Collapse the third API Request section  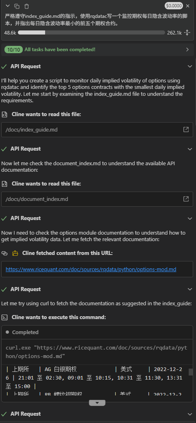point(190,218)
